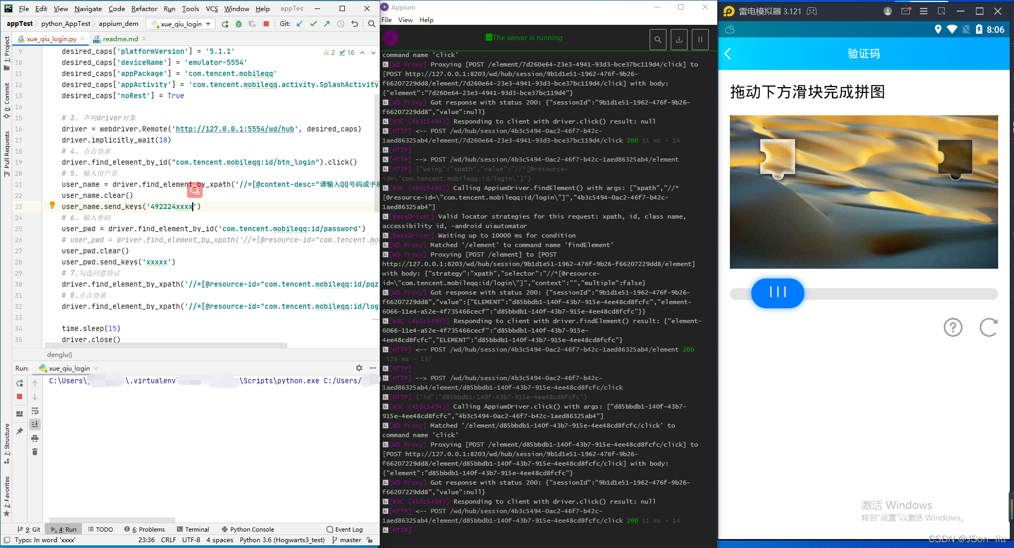This screenshot has height=548, width=1014.
Task: Switch to readme.md editor tab
Action: (116, 39)
